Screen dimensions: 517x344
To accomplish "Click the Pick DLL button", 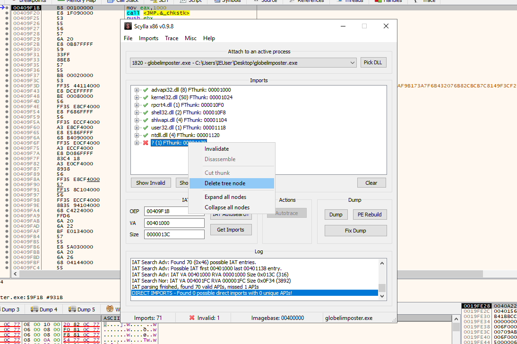I will click(373, 62).
